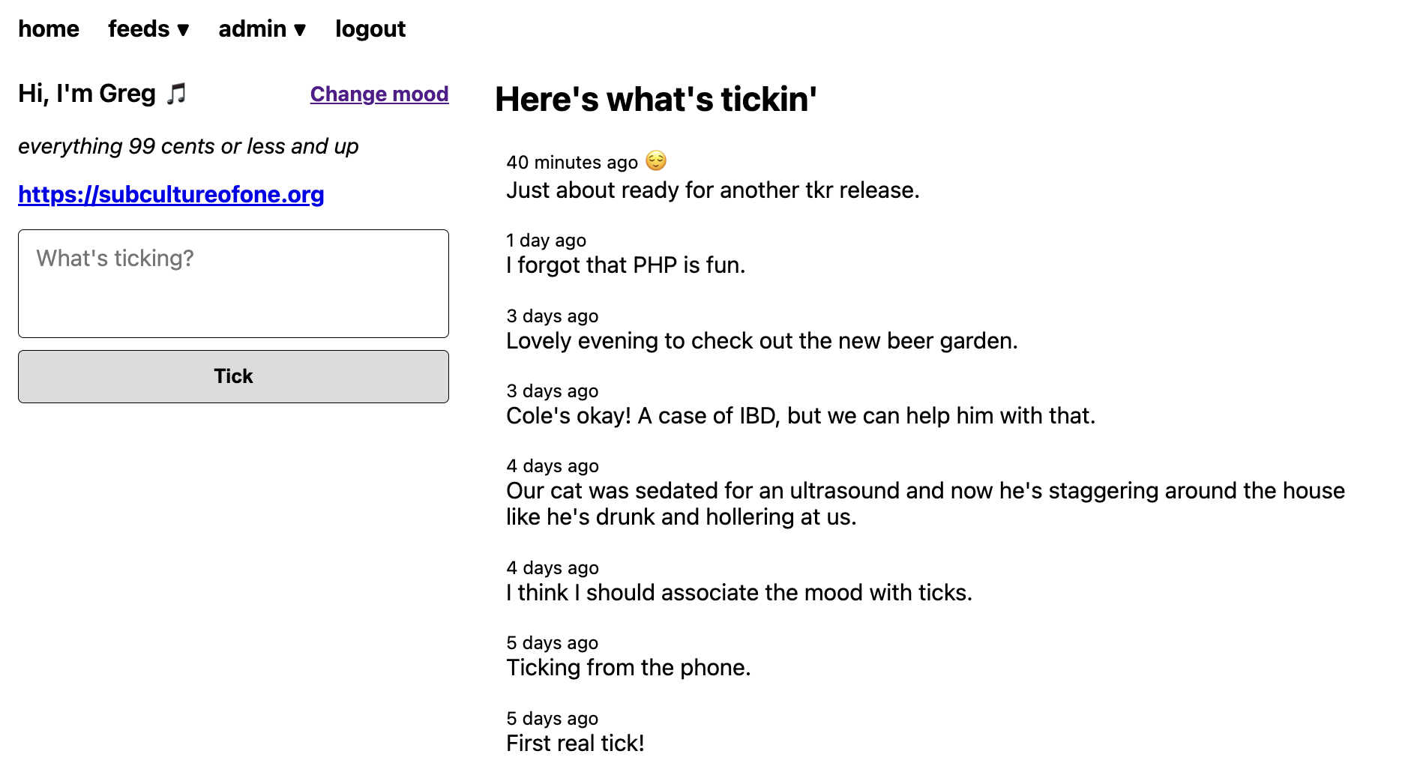Image resolution: width=1417 pixels, height=775 pixels.
Task: Expand the admin dropdown menu
Action: point(262,29)
